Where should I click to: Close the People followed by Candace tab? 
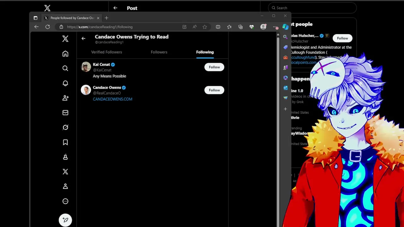[98, 18]
